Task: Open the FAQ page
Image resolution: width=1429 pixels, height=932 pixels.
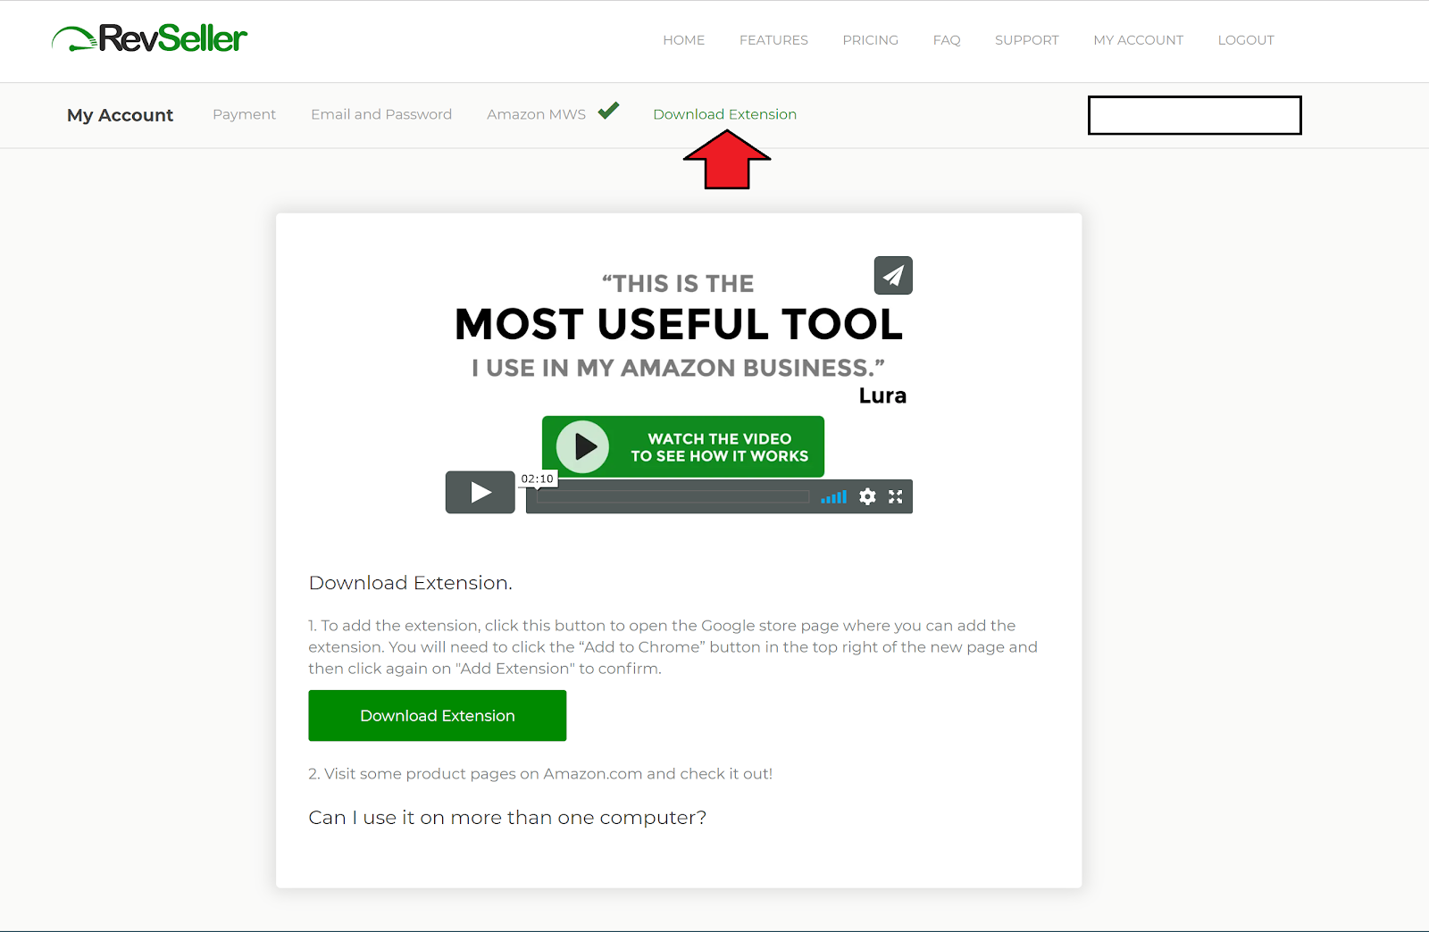Action: (947, 40)
